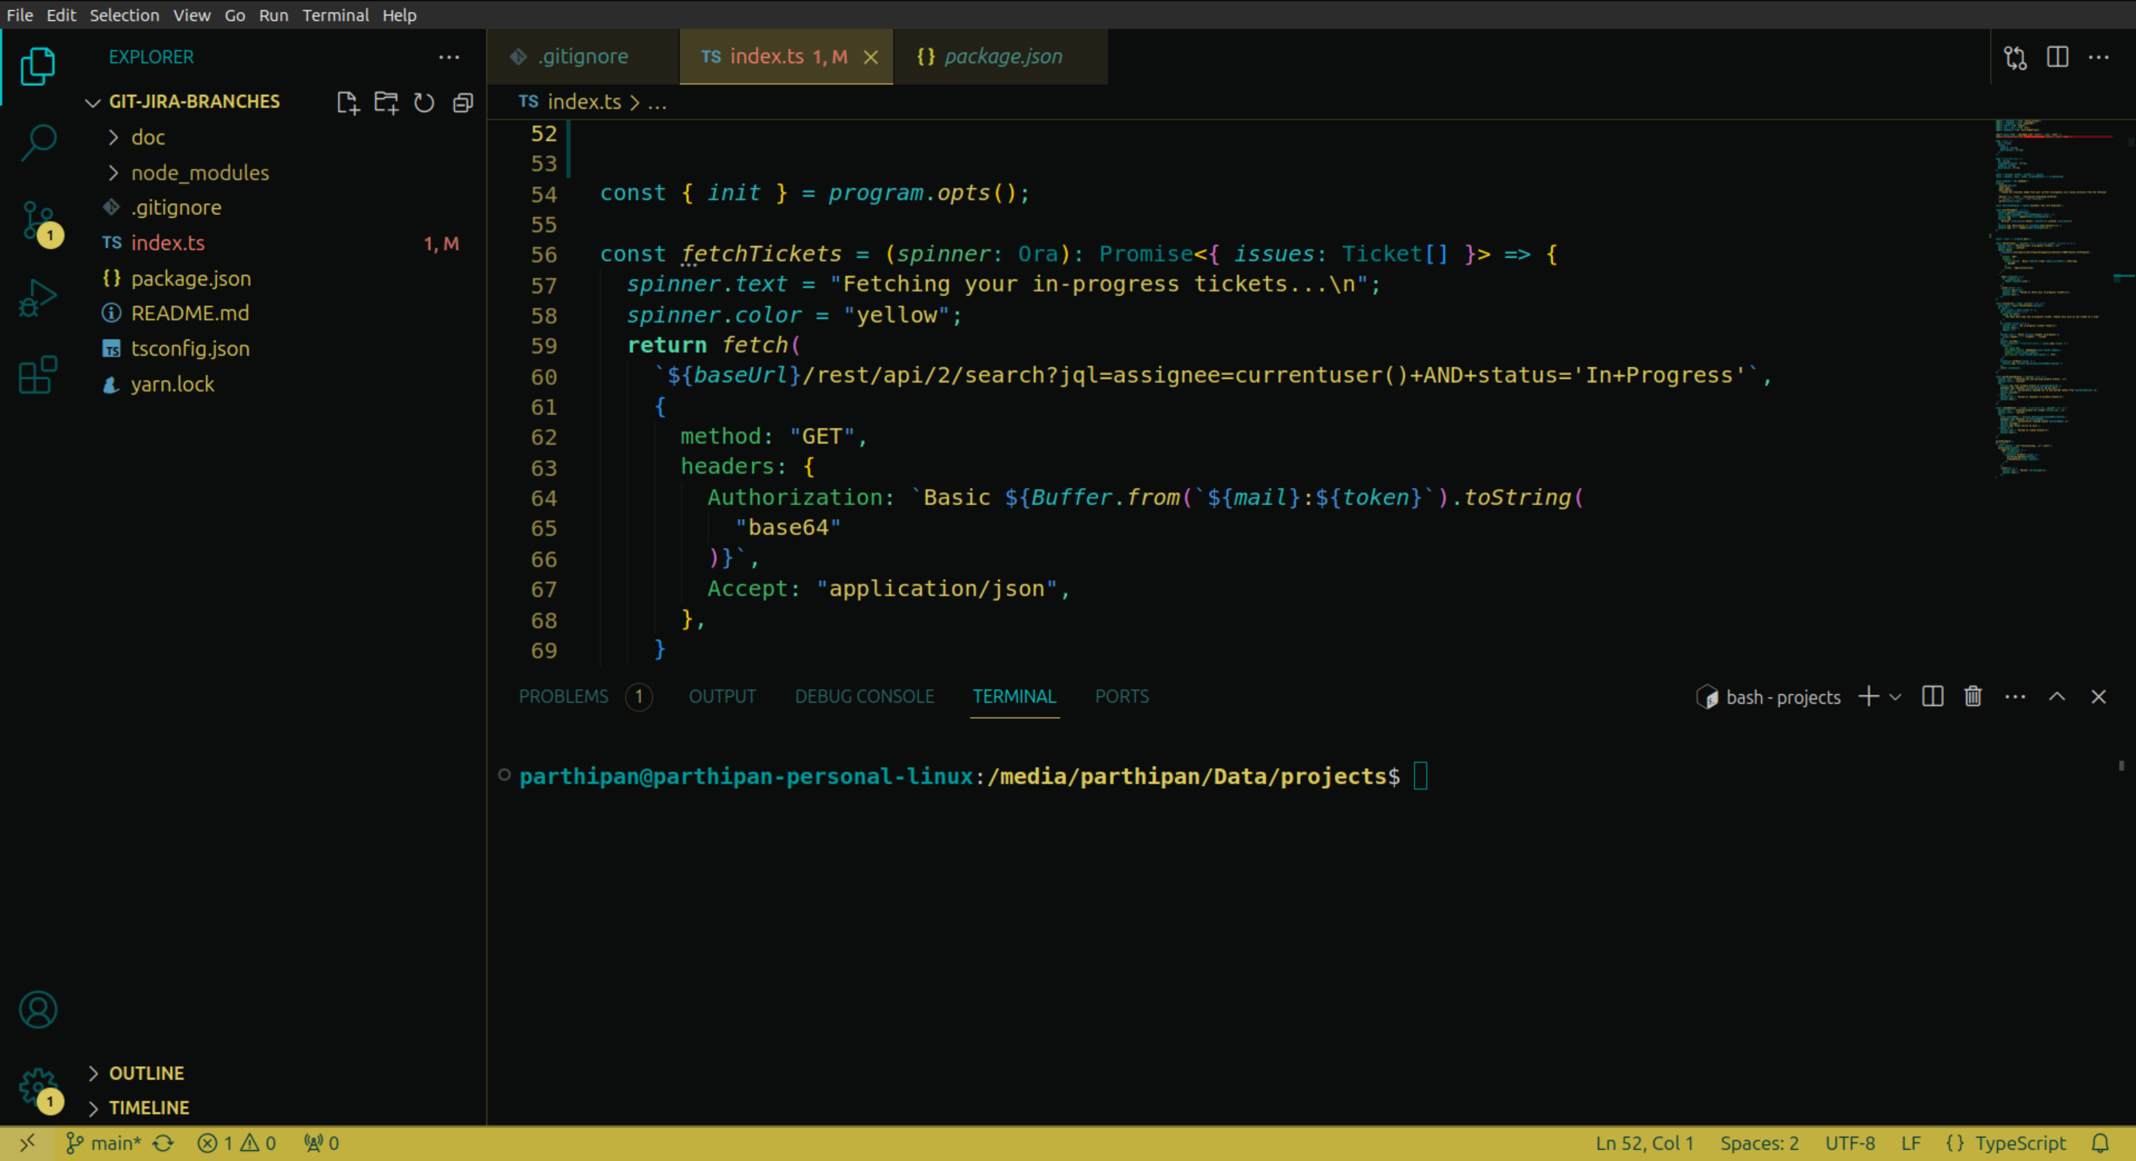The image size is (2136, 1161).
Task: Open Explorer views and more actions menu
Action: point(449,57)
